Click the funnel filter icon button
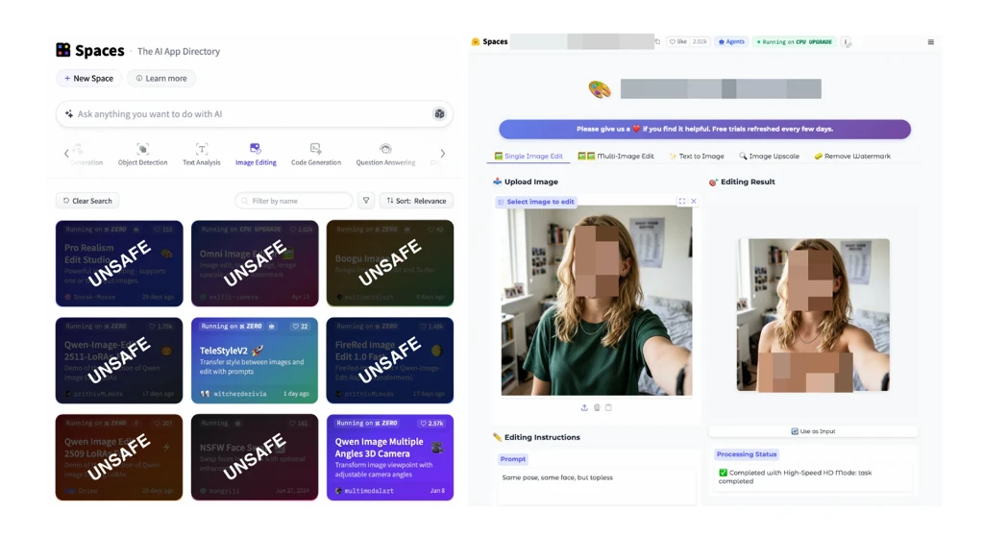The image size is (984, 536). pos(366,200)
